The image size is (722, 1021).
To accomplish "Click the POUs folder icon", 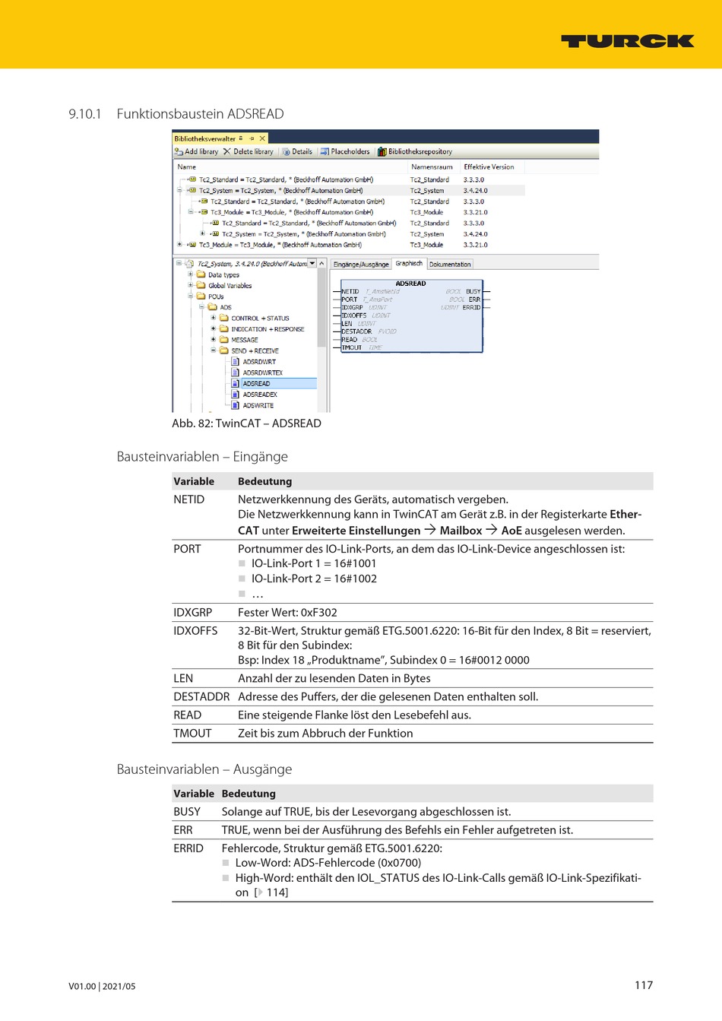I will [201, 296].
